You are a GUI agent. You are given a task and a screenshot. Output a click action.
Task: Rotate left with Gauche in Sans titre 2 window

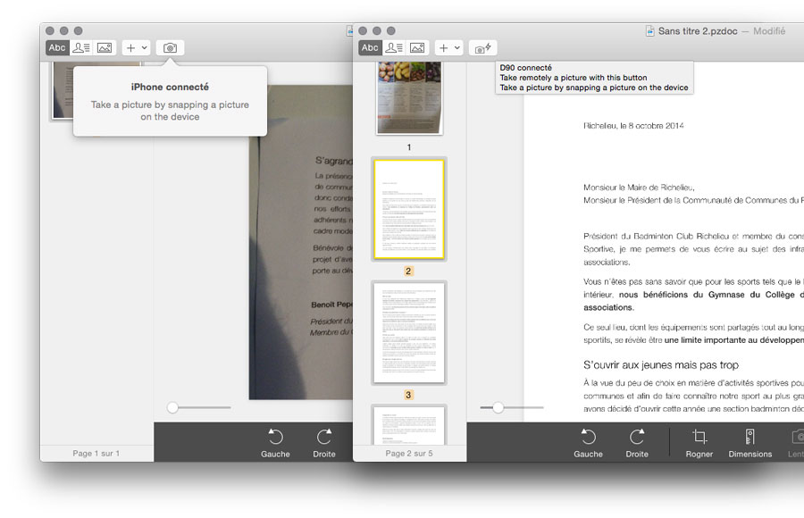[x=588, y=443]
